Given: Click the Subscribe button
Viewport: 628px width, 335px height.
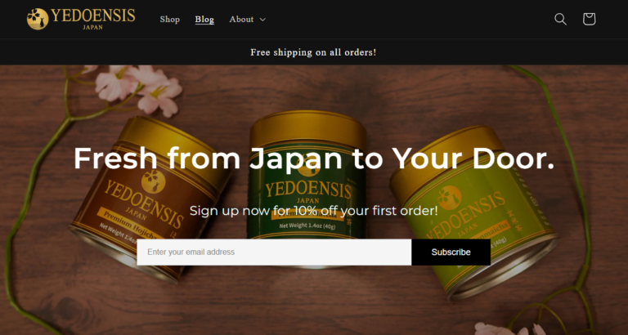Looking at the screenshot, I should tap(451, 252).
